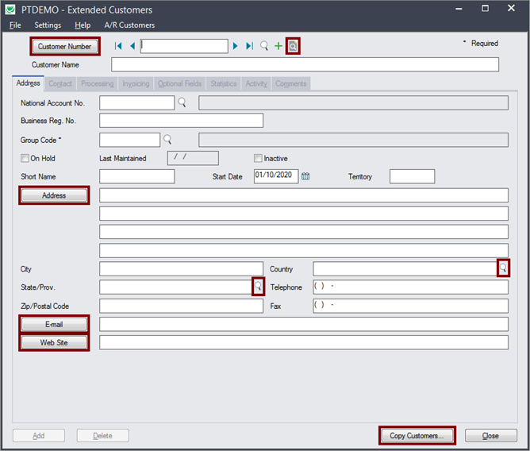Jump to the last customer record
Image resolution: width=530 pixels, height=451 pixels.
coord(249,47)
